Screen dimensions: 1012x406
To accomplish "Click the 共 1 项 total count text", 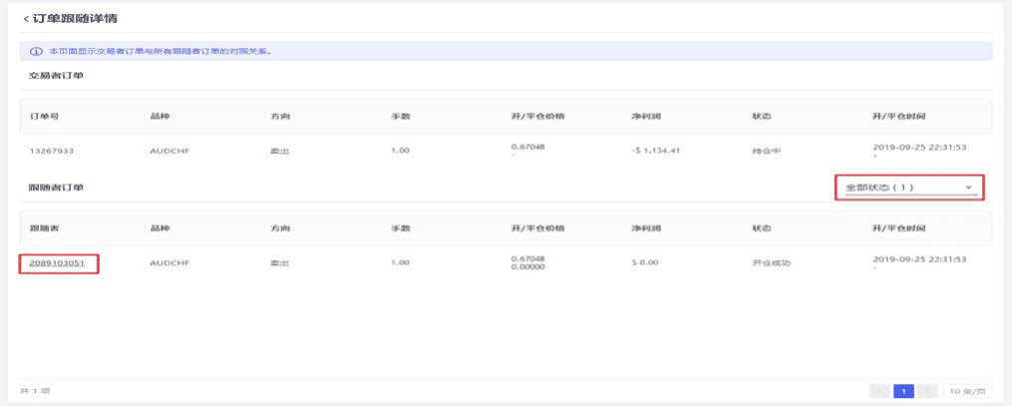I will (x=35, y=391).
